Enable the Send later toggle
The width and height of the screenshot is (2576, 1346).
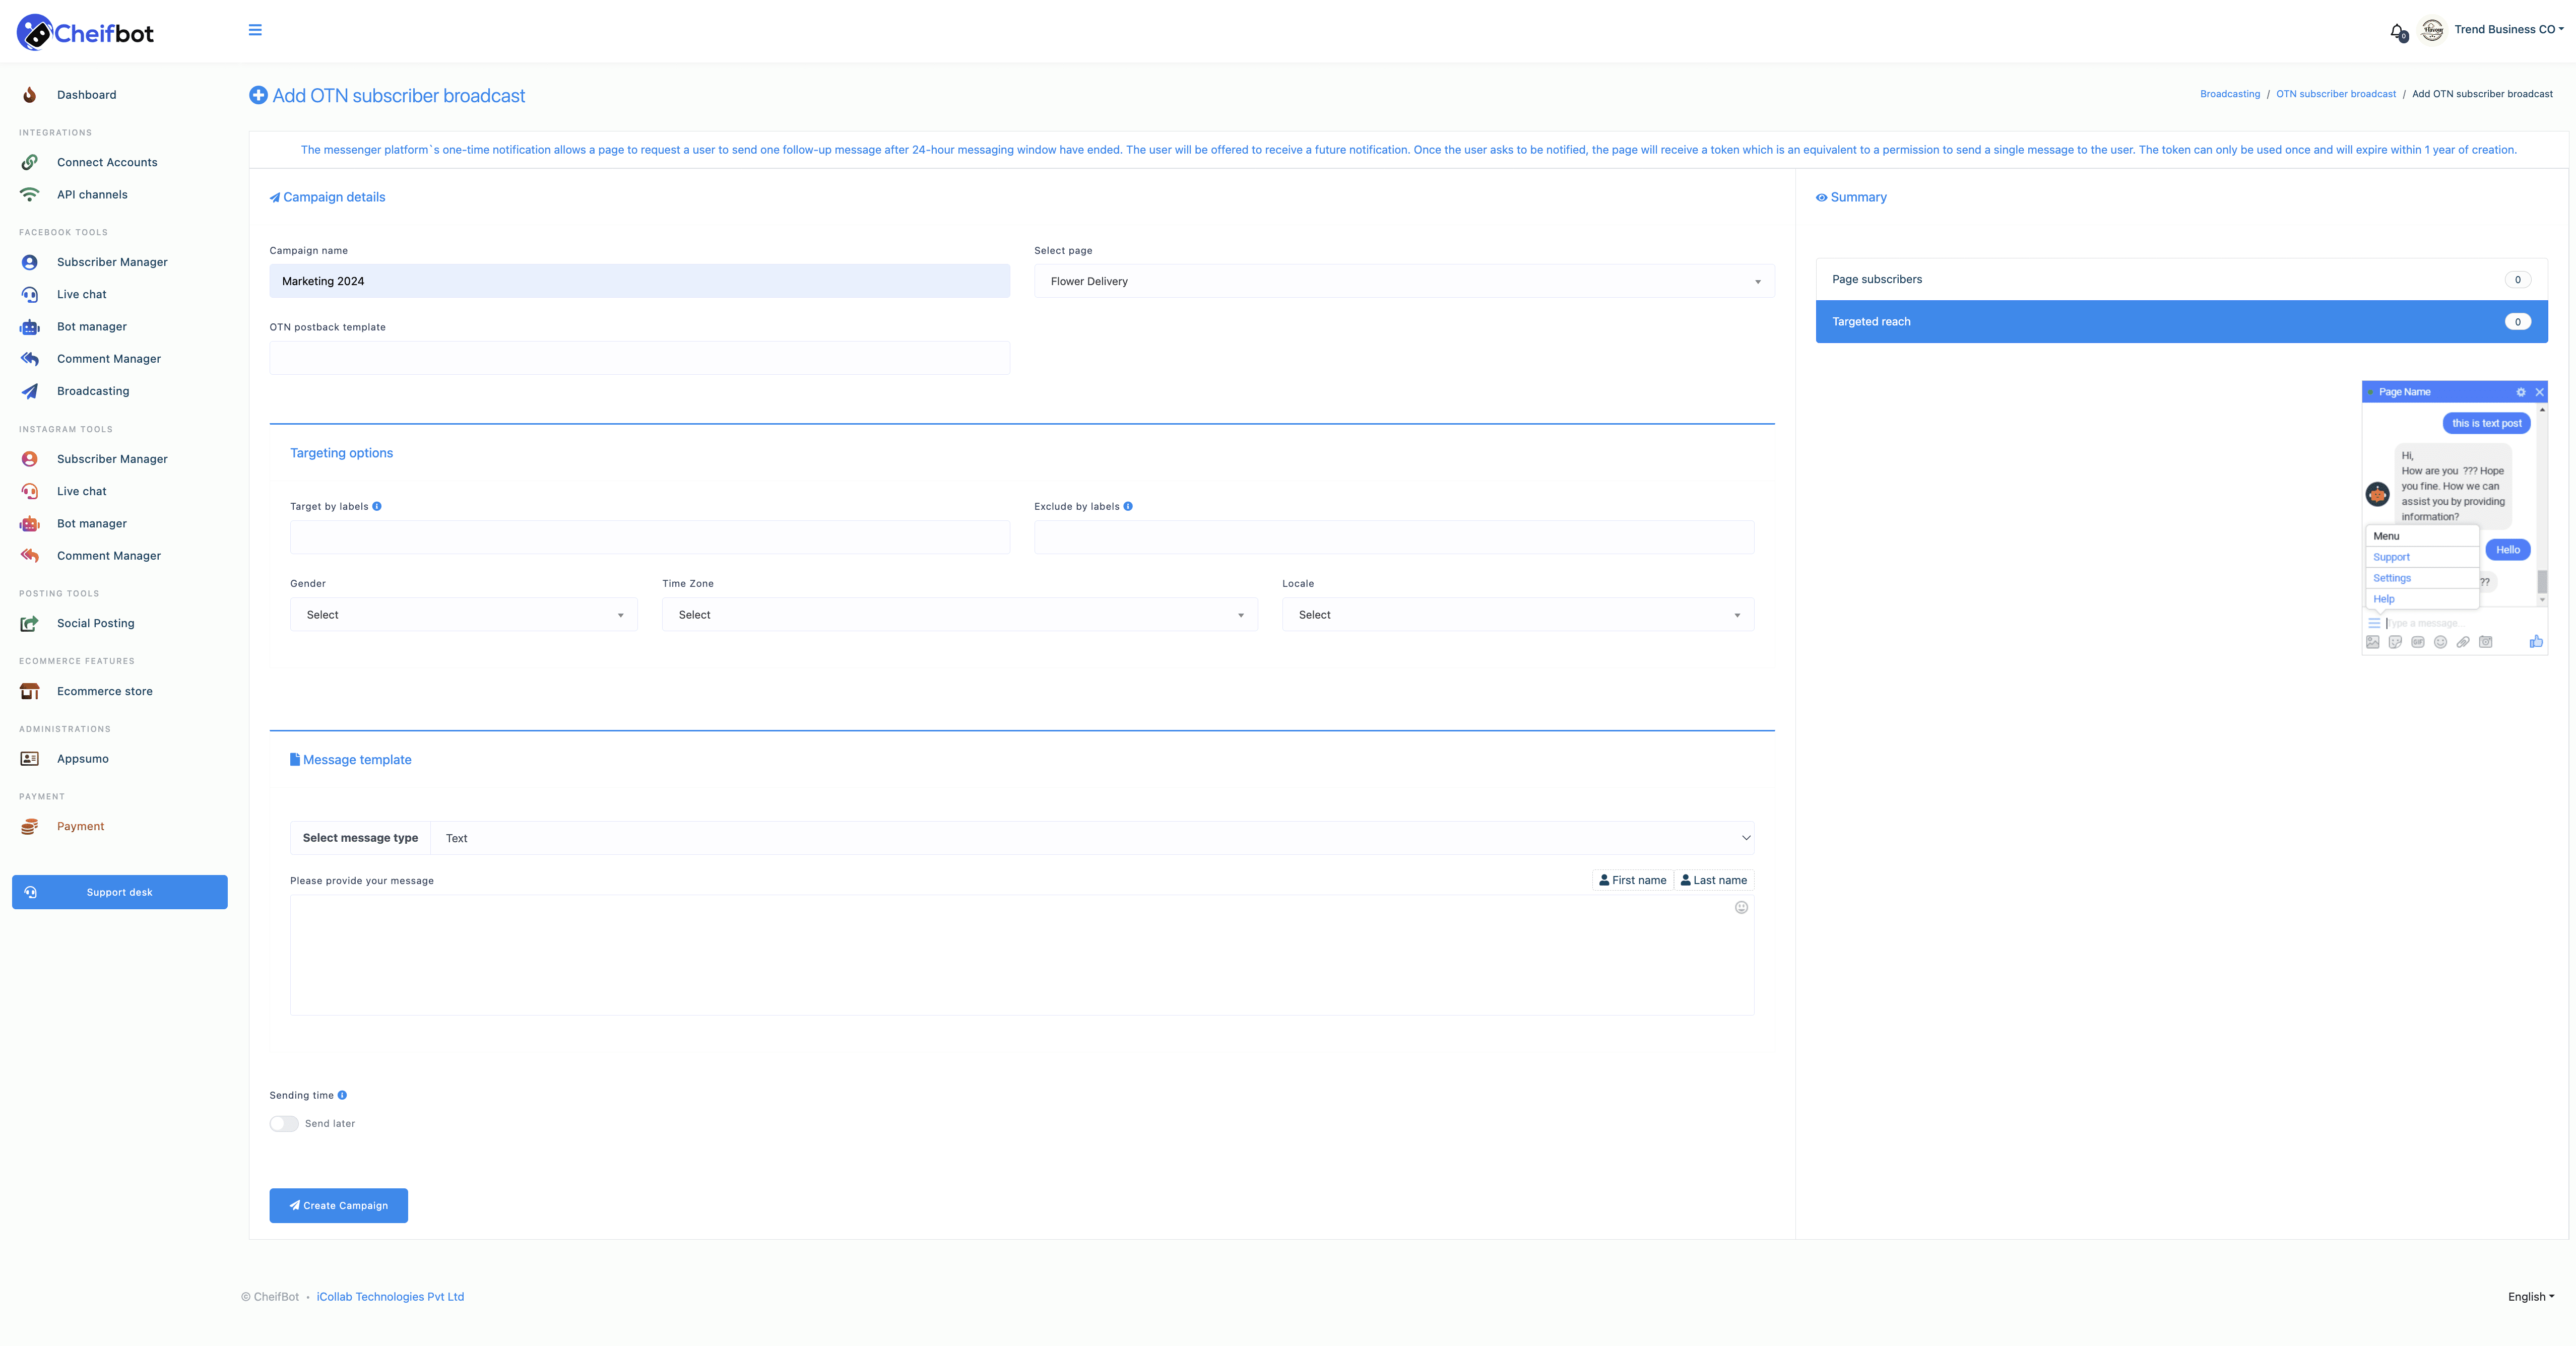pos(284,1123)
